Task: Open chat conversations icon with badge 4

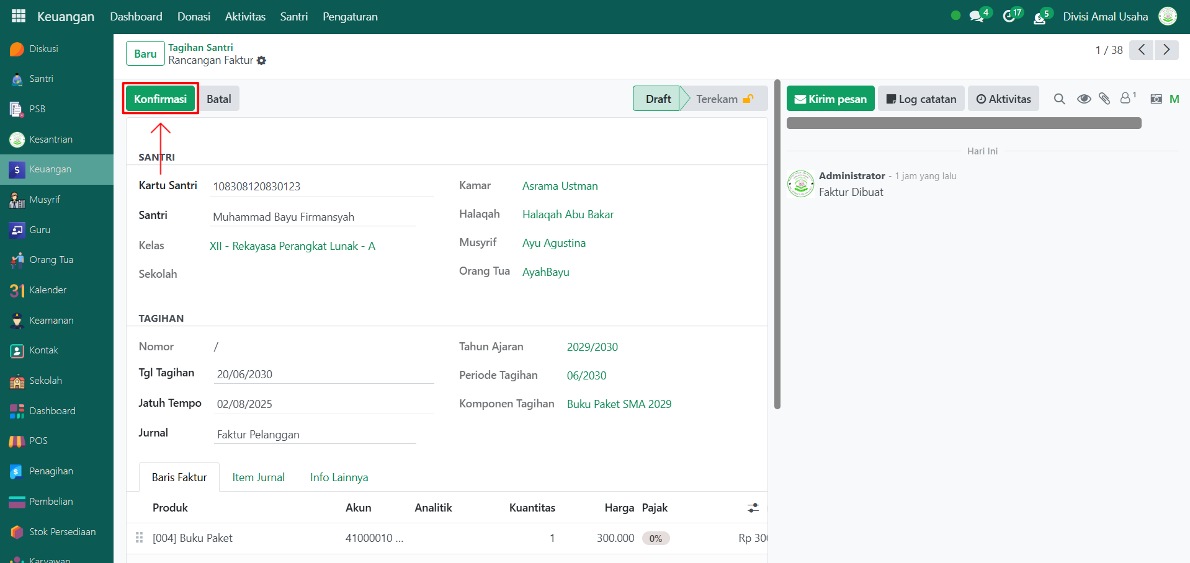Action: click(x=977, y=16)
